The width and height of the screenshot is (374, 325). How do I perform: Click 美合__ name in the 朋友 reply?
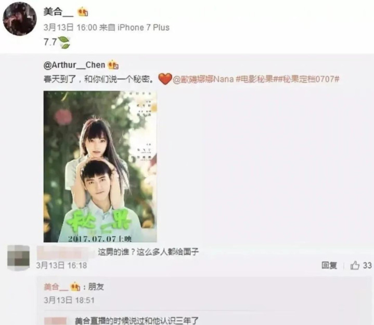point(56,287)
